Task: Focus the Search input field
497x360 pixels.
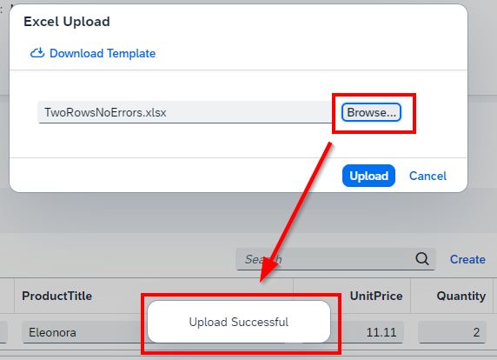Action: tap(327, 259)
